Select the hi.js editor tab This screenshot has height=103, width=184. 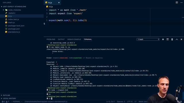click(x=52, y=3)
